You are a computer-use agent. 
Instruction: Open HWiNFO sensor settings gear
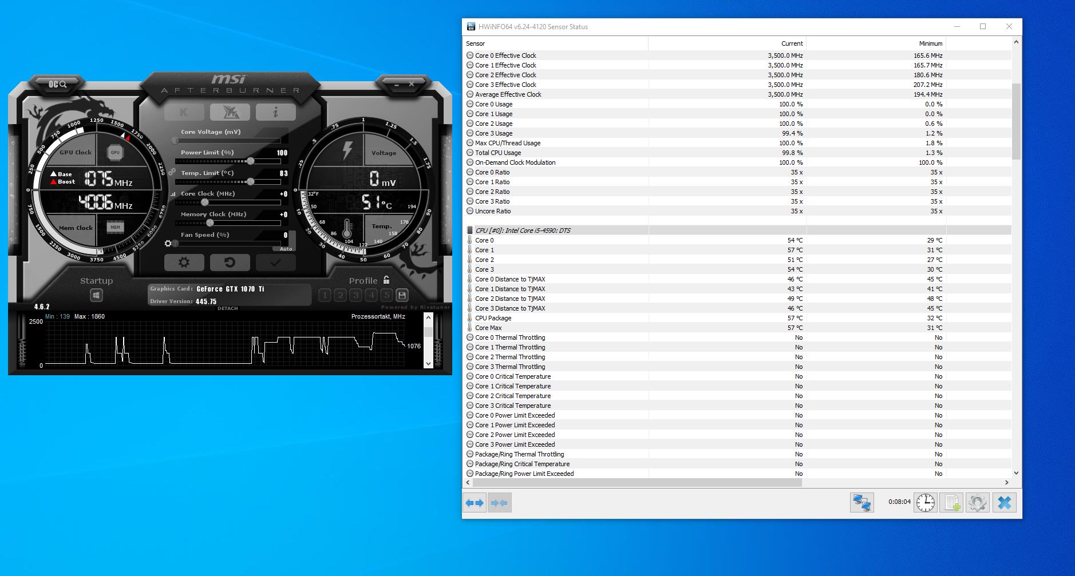tap(978, 502)
